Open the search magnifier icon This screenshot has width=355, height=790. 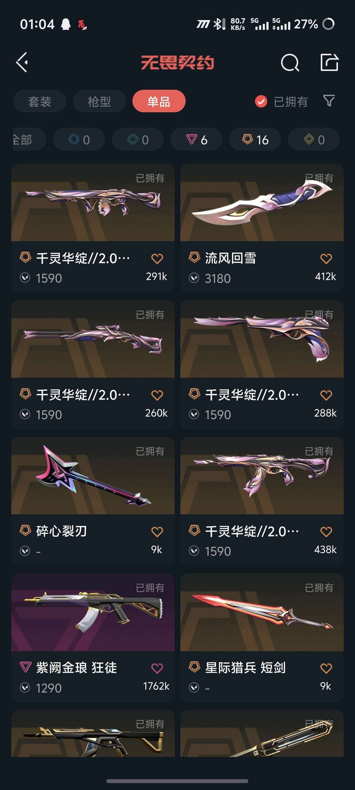(x=290, y=63)
